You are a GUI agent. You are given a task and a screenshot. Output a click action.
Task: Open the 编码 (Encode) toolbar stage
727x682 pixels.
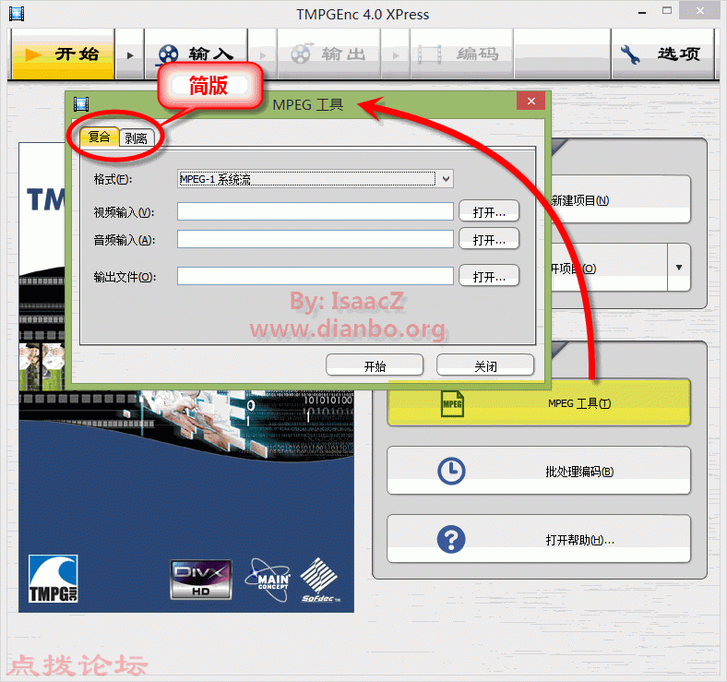[x=461, y=54]
